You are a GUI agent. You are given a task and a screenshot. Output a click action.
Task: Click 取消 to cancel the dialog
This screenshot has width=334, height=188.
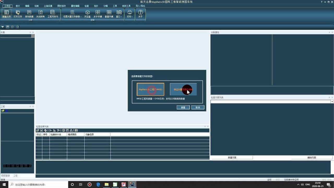click(x=198, y=107)
